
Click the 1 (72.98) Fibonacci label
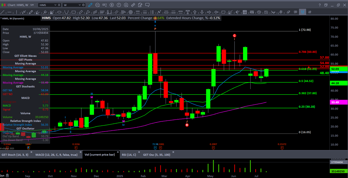pyautogui.click(x=305, y=30)
